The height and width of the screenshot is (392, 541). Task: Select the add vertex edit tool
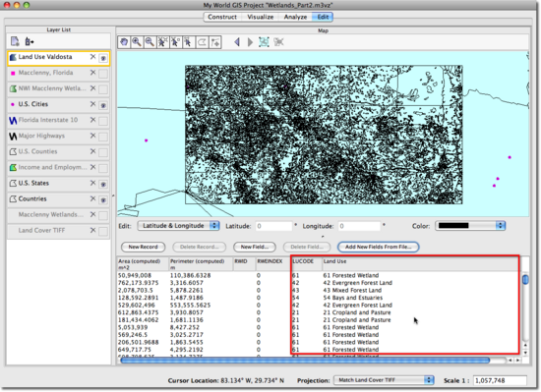215,42
